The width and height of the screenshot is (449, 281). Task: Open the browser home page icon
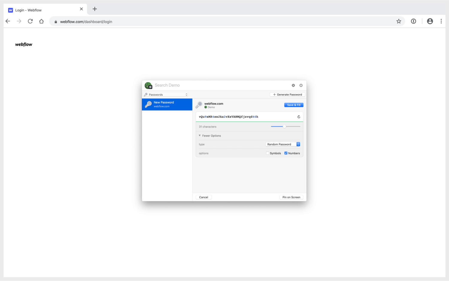41,21
